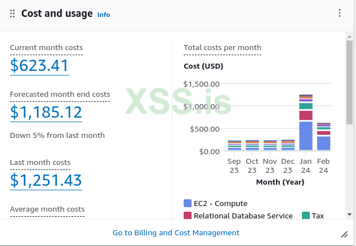The height and width of the screenshot is (246, 356).
Task: Open the widget options three-dot menu
Action: pyautogui.click(x=340, y=14)
